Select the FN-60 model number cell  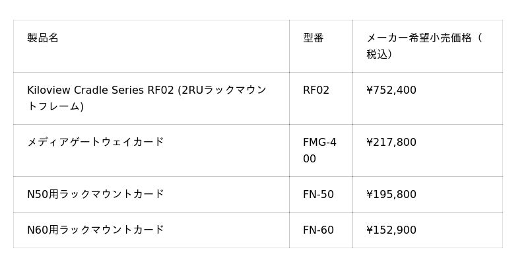(318, 230)
